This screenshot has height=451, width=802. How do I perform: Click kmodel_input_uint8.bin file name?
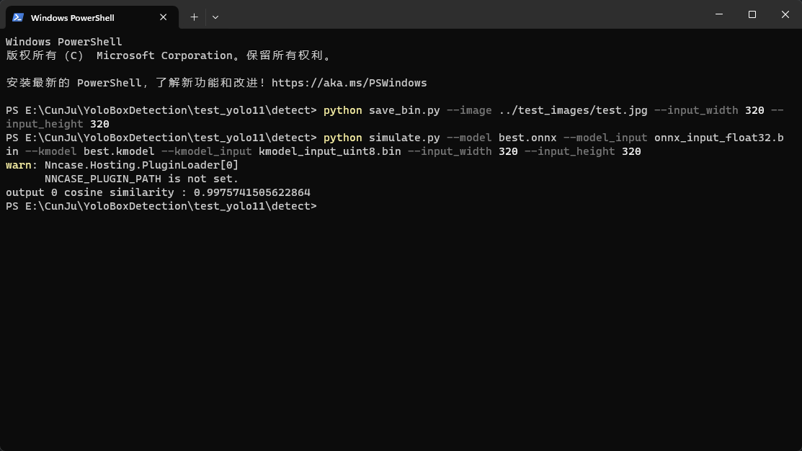coord(329,151)
